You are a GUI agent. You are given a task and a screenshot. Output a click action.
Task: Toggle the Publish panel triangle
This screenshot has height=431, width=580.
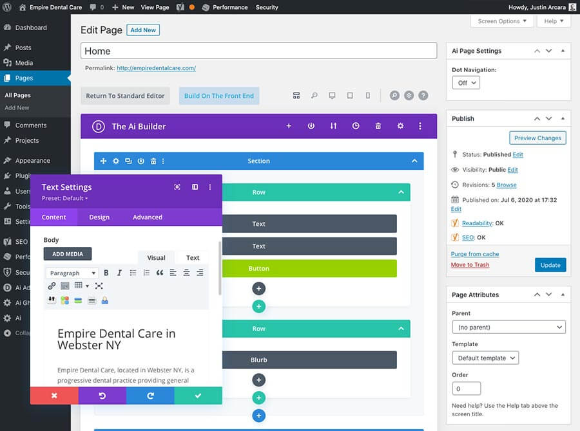click(563, 118)
